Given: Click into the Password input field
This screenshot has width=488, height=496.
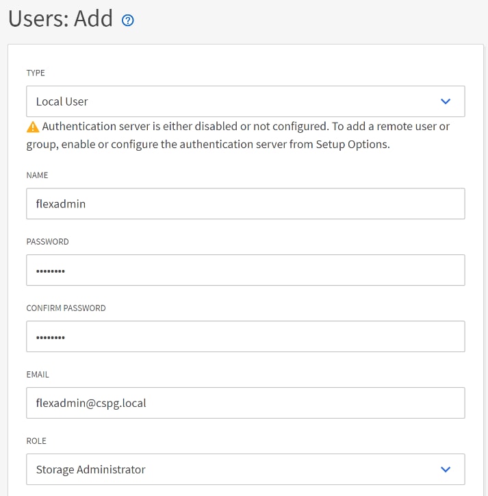Looking at the screenshot, I should 245,270.
